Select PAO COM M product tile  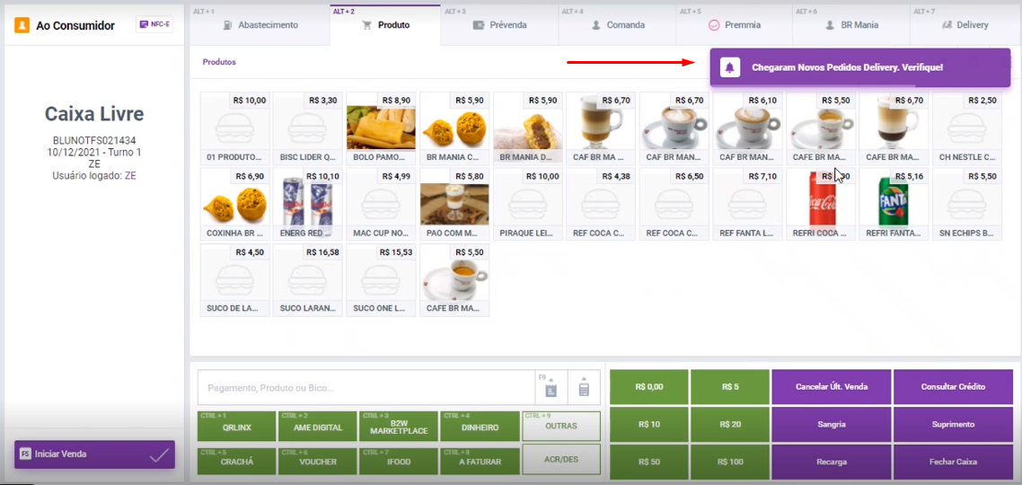[x=454, y=204]
